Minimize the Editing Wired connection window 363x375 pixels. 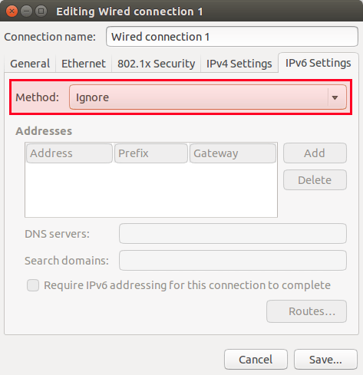tap(26, 12)
